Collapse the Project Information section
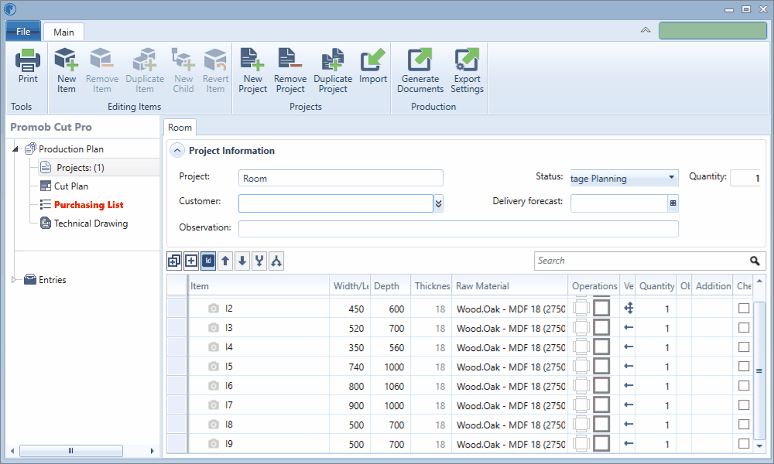Screen dimensions: 774x464 pyautogui.click(x=177, y=151)
